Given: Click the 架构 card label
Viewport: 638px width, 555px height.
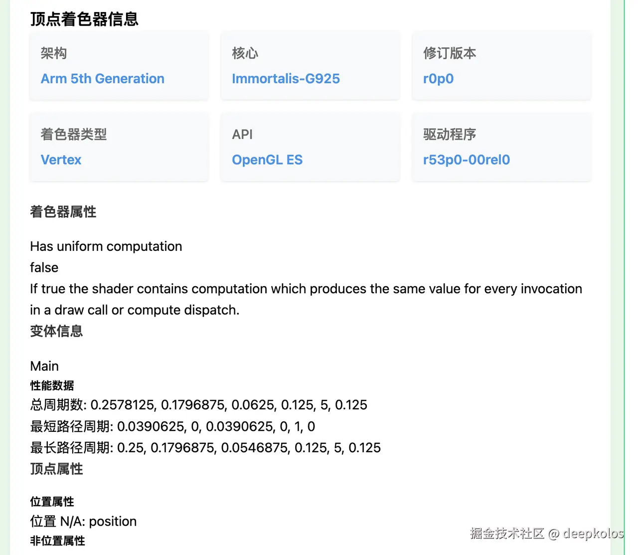Looking at the screenshot, I should pos(54,53).
